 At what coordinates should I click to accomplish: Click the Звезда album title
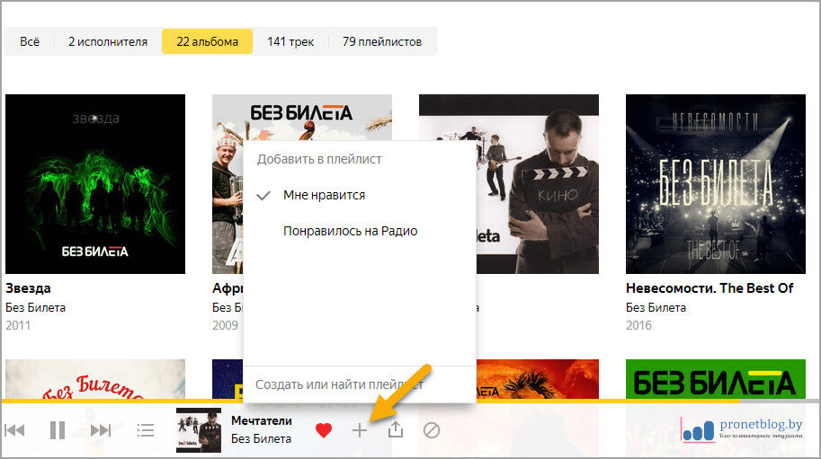(28, 288)
